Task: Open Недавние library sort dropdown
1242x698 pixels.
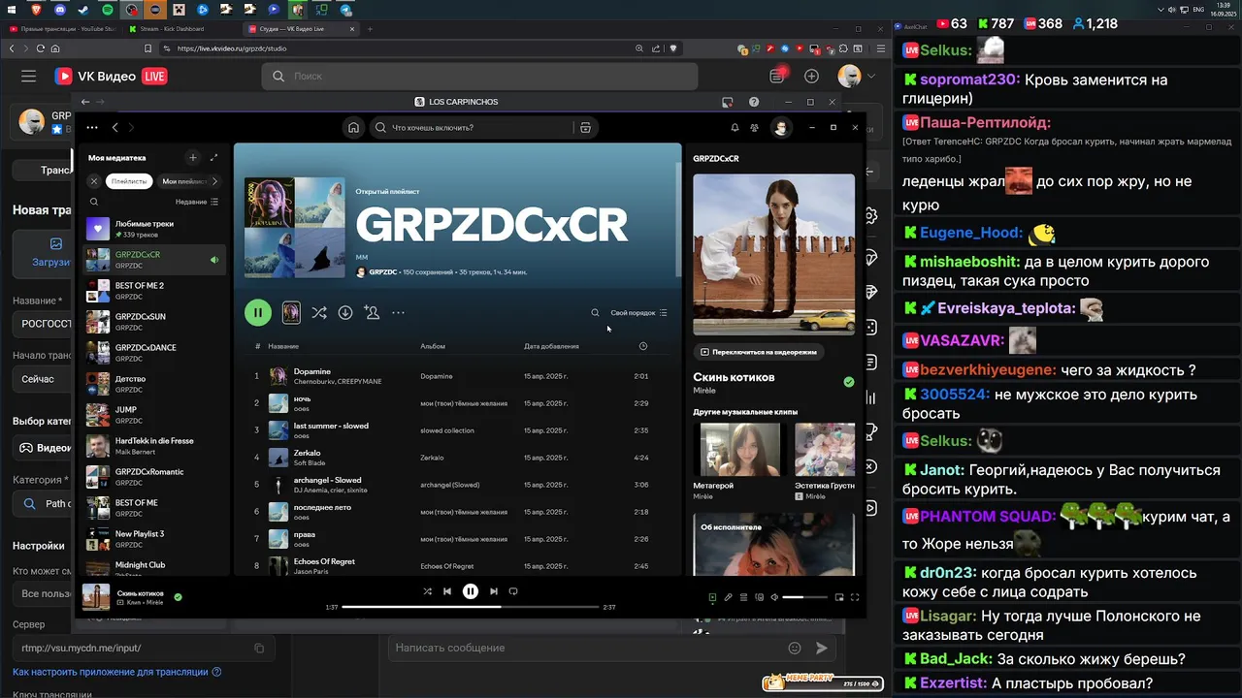Action: pos(197,202)
